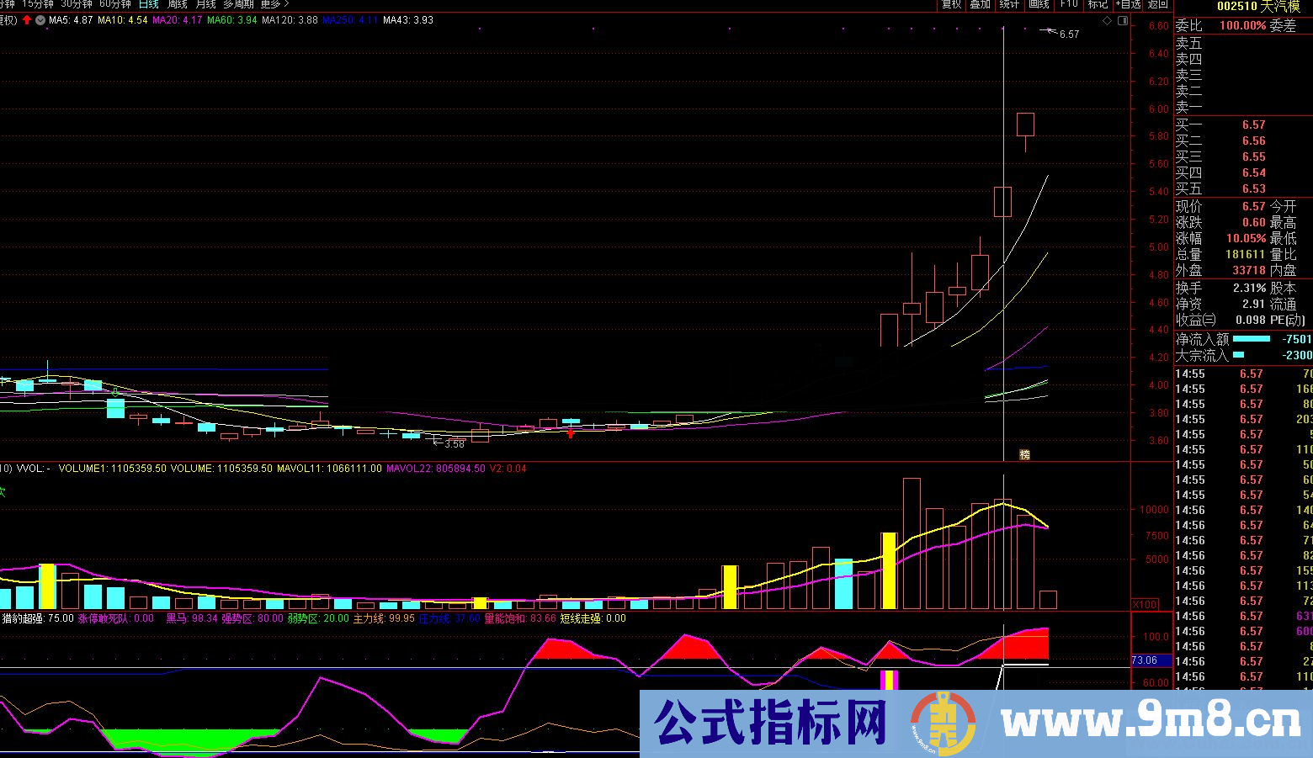Open F10 company fundamentals

(1069, 4)
